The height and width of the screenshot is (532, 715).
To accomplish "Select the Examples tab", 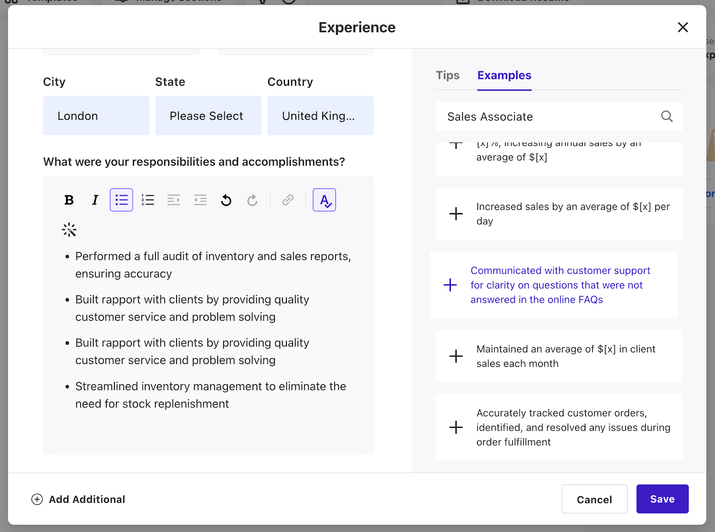I will pyautogui.click(x=504, y=75).
